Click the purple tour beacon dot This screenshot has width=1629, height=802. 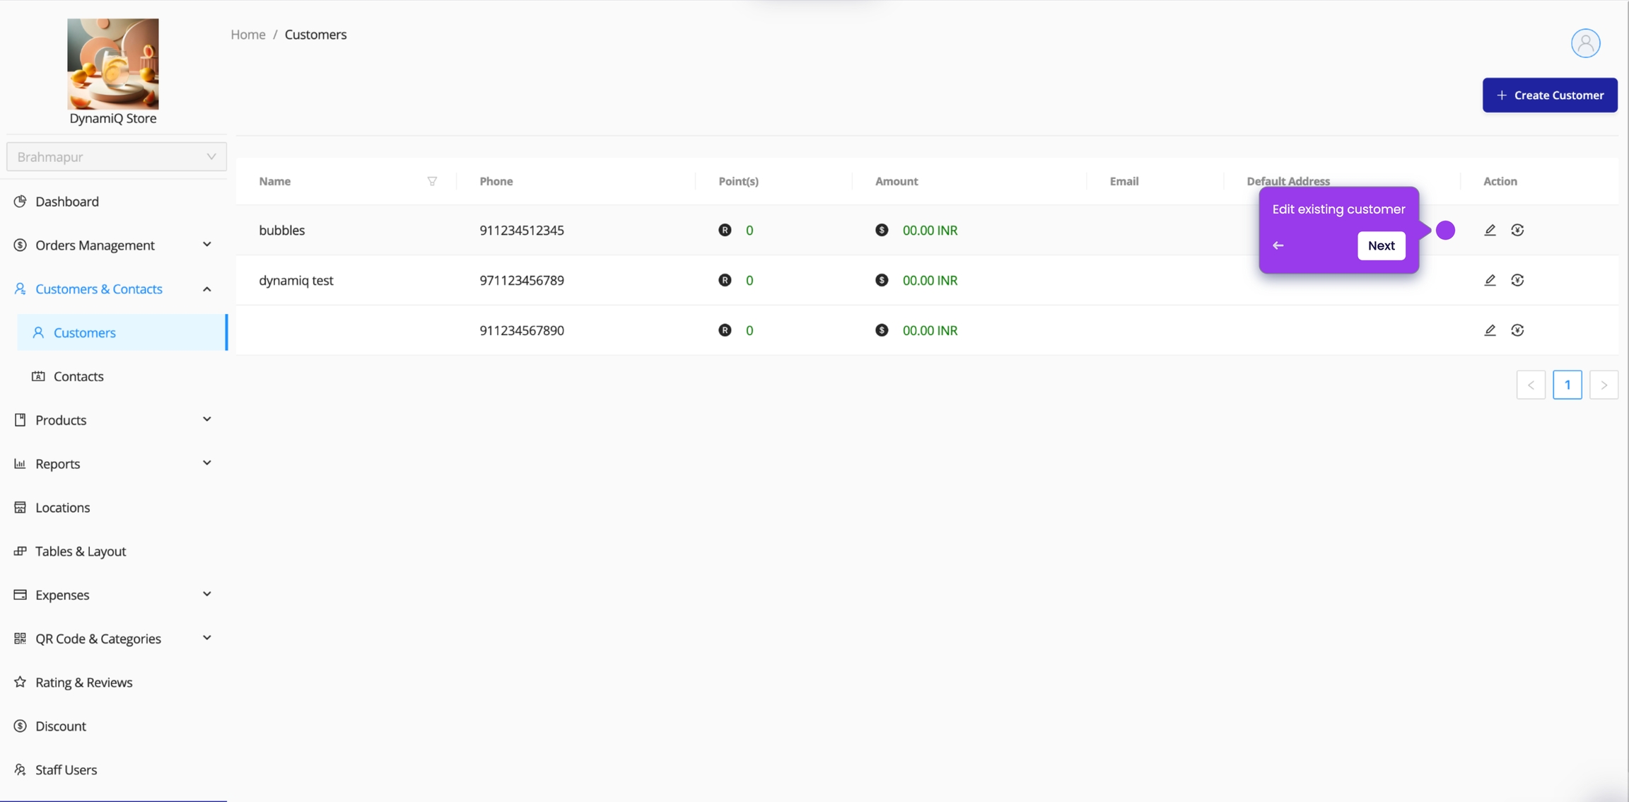pos(1445,230)
